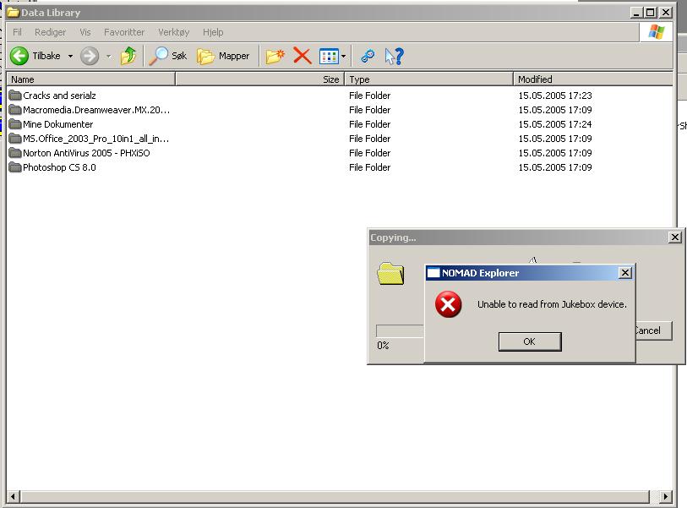
Task: Click the Photoshop CS 8.0 folder icon
Action: tap(15, 167)
